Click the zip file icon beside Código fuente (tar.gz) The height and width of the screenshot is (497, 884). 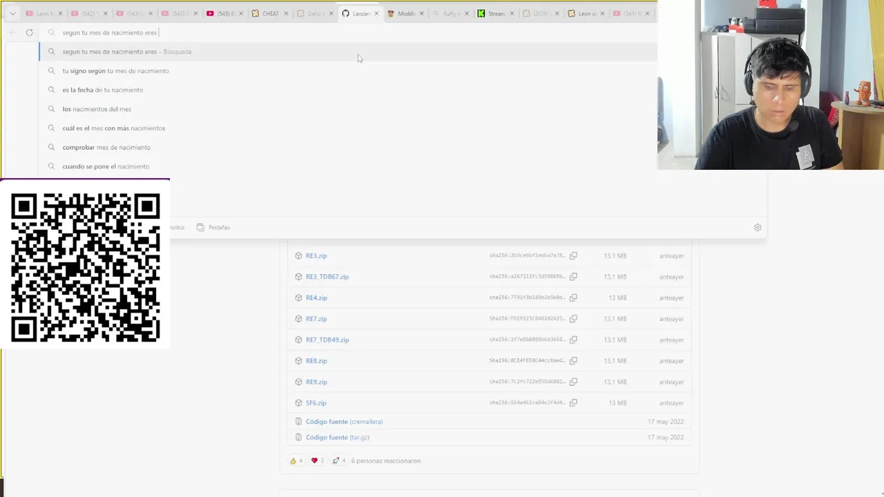298,438
